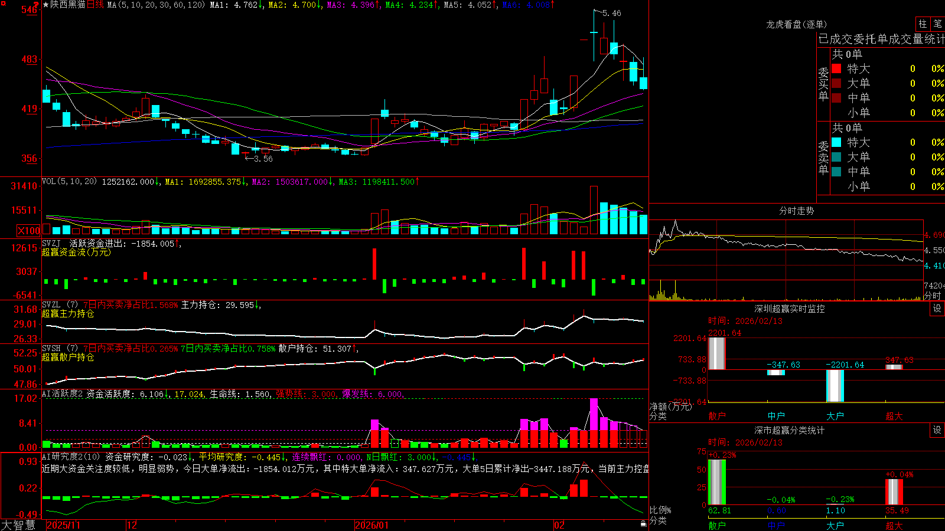Click the 4.690 price on 分时走势 axis
945x531 pixels.
[934, 235]
